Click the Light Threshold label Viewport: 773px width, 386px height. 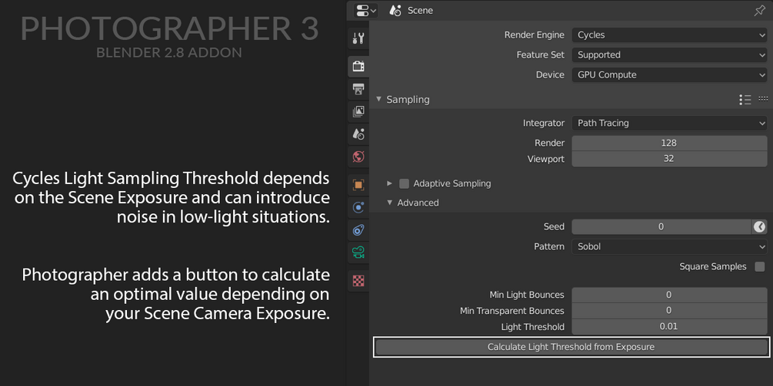[532, 327]
